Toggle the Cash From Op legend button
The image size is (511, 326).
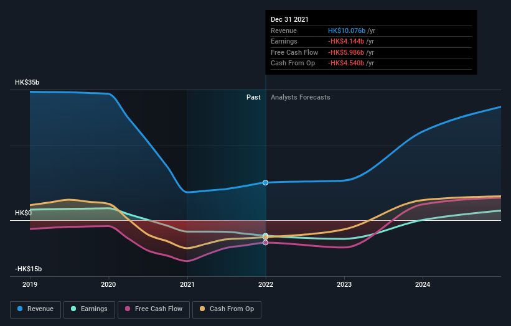tap(227, 309)
